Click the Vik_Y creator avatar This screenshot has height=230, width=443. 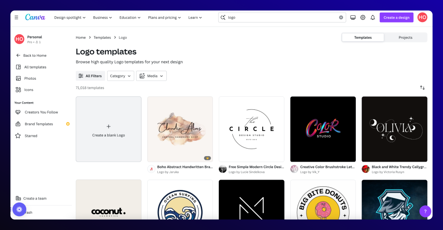(x=294, y=169)
